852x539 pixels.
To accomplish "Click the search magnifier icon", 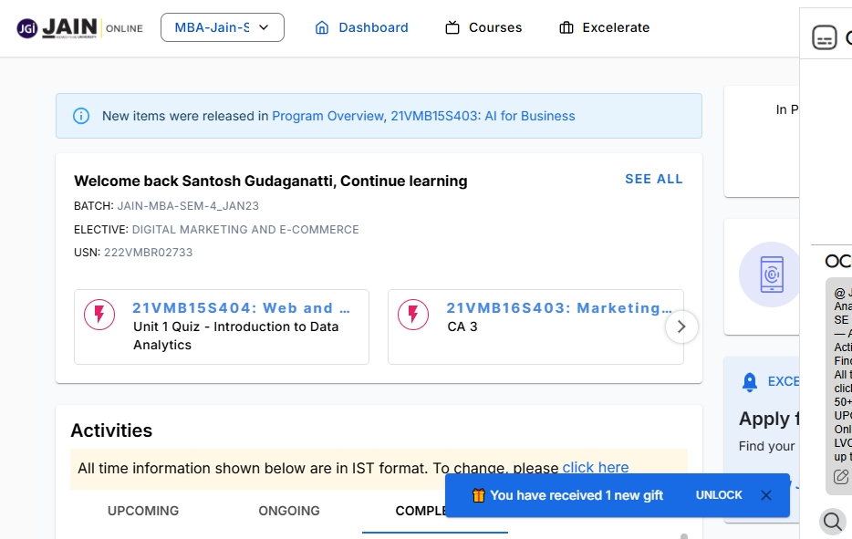I will 833,522.
